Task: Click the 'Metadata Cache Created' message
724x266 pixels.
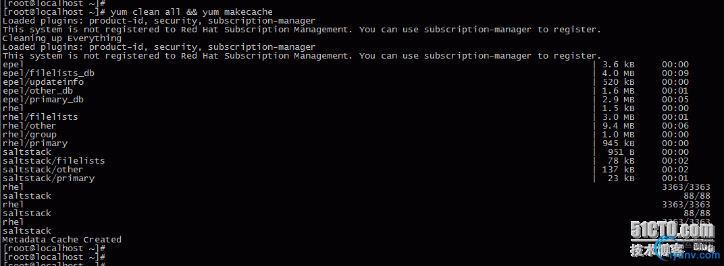Action: [62, 239]
